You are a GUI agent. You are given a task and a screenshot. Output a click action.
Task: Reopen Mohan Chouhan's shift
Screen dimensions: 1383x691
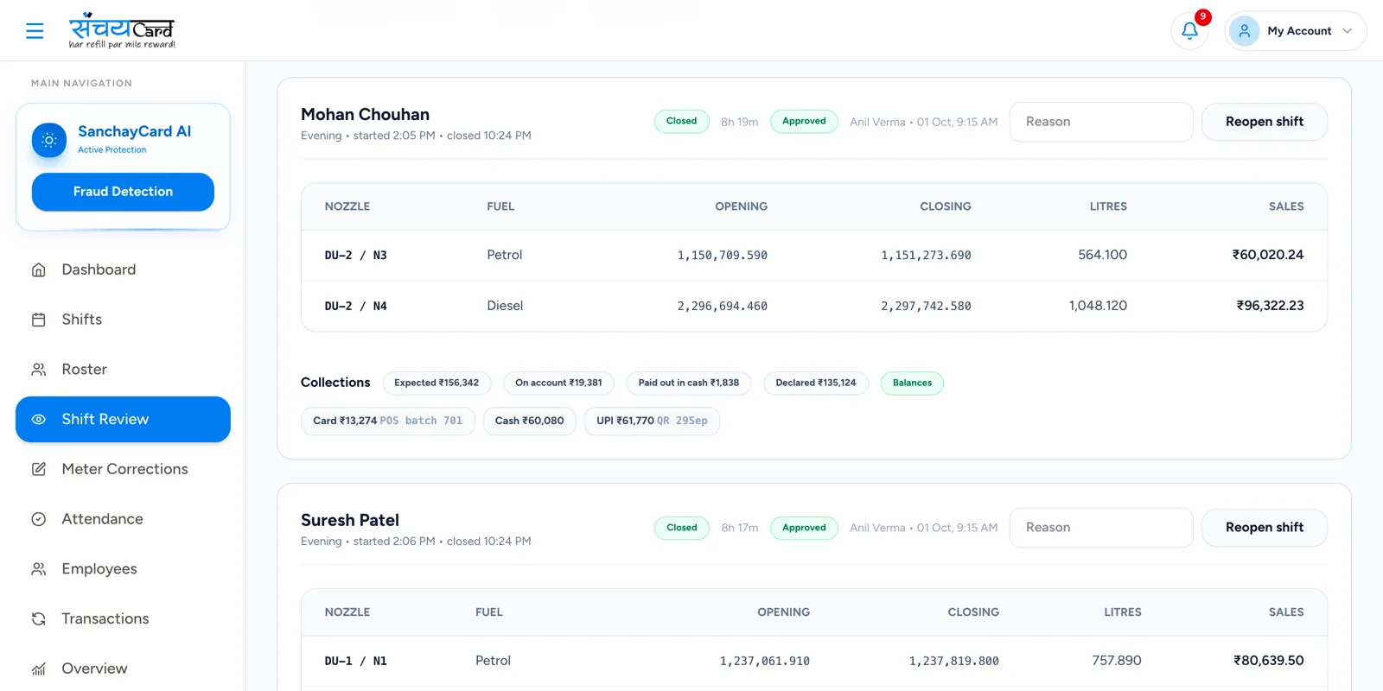[x=1265, y=122]
